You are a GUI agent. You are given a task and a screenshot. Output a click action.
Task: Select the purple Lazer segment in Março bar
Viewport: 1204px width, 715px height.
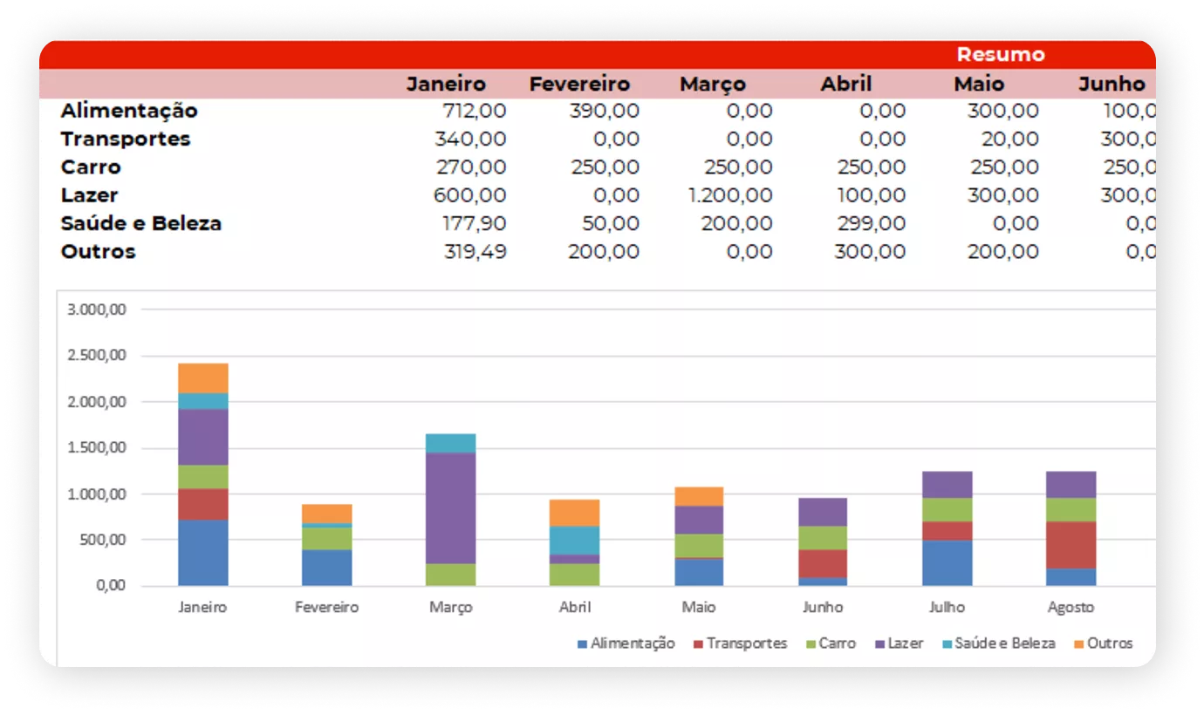click(451, 507)
